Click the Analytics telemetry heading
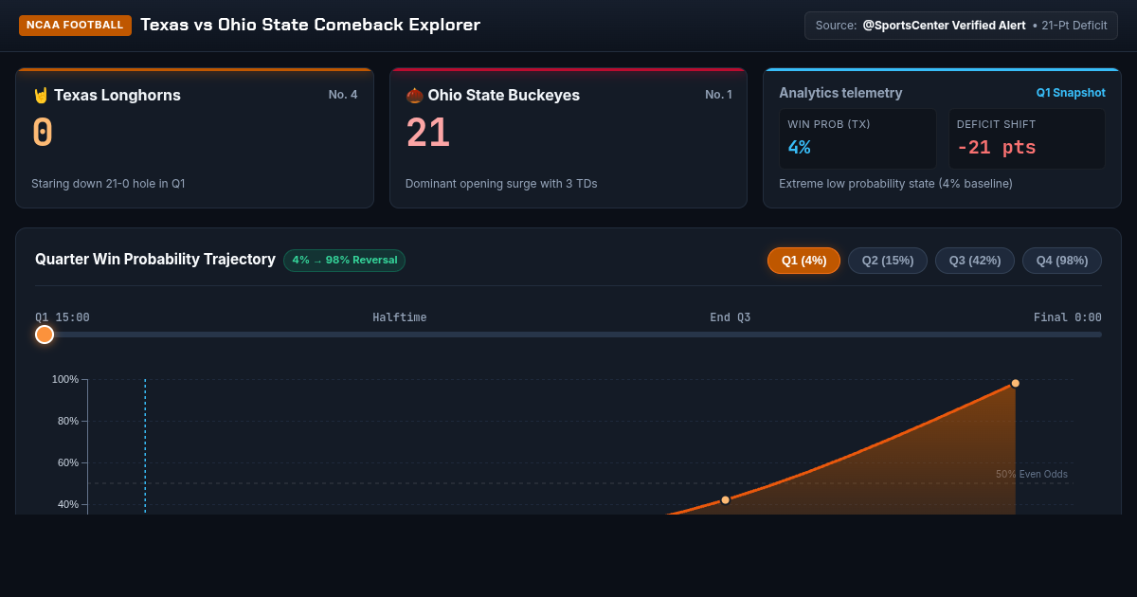This screenshot has height=597, width=1137. point(840,93)
